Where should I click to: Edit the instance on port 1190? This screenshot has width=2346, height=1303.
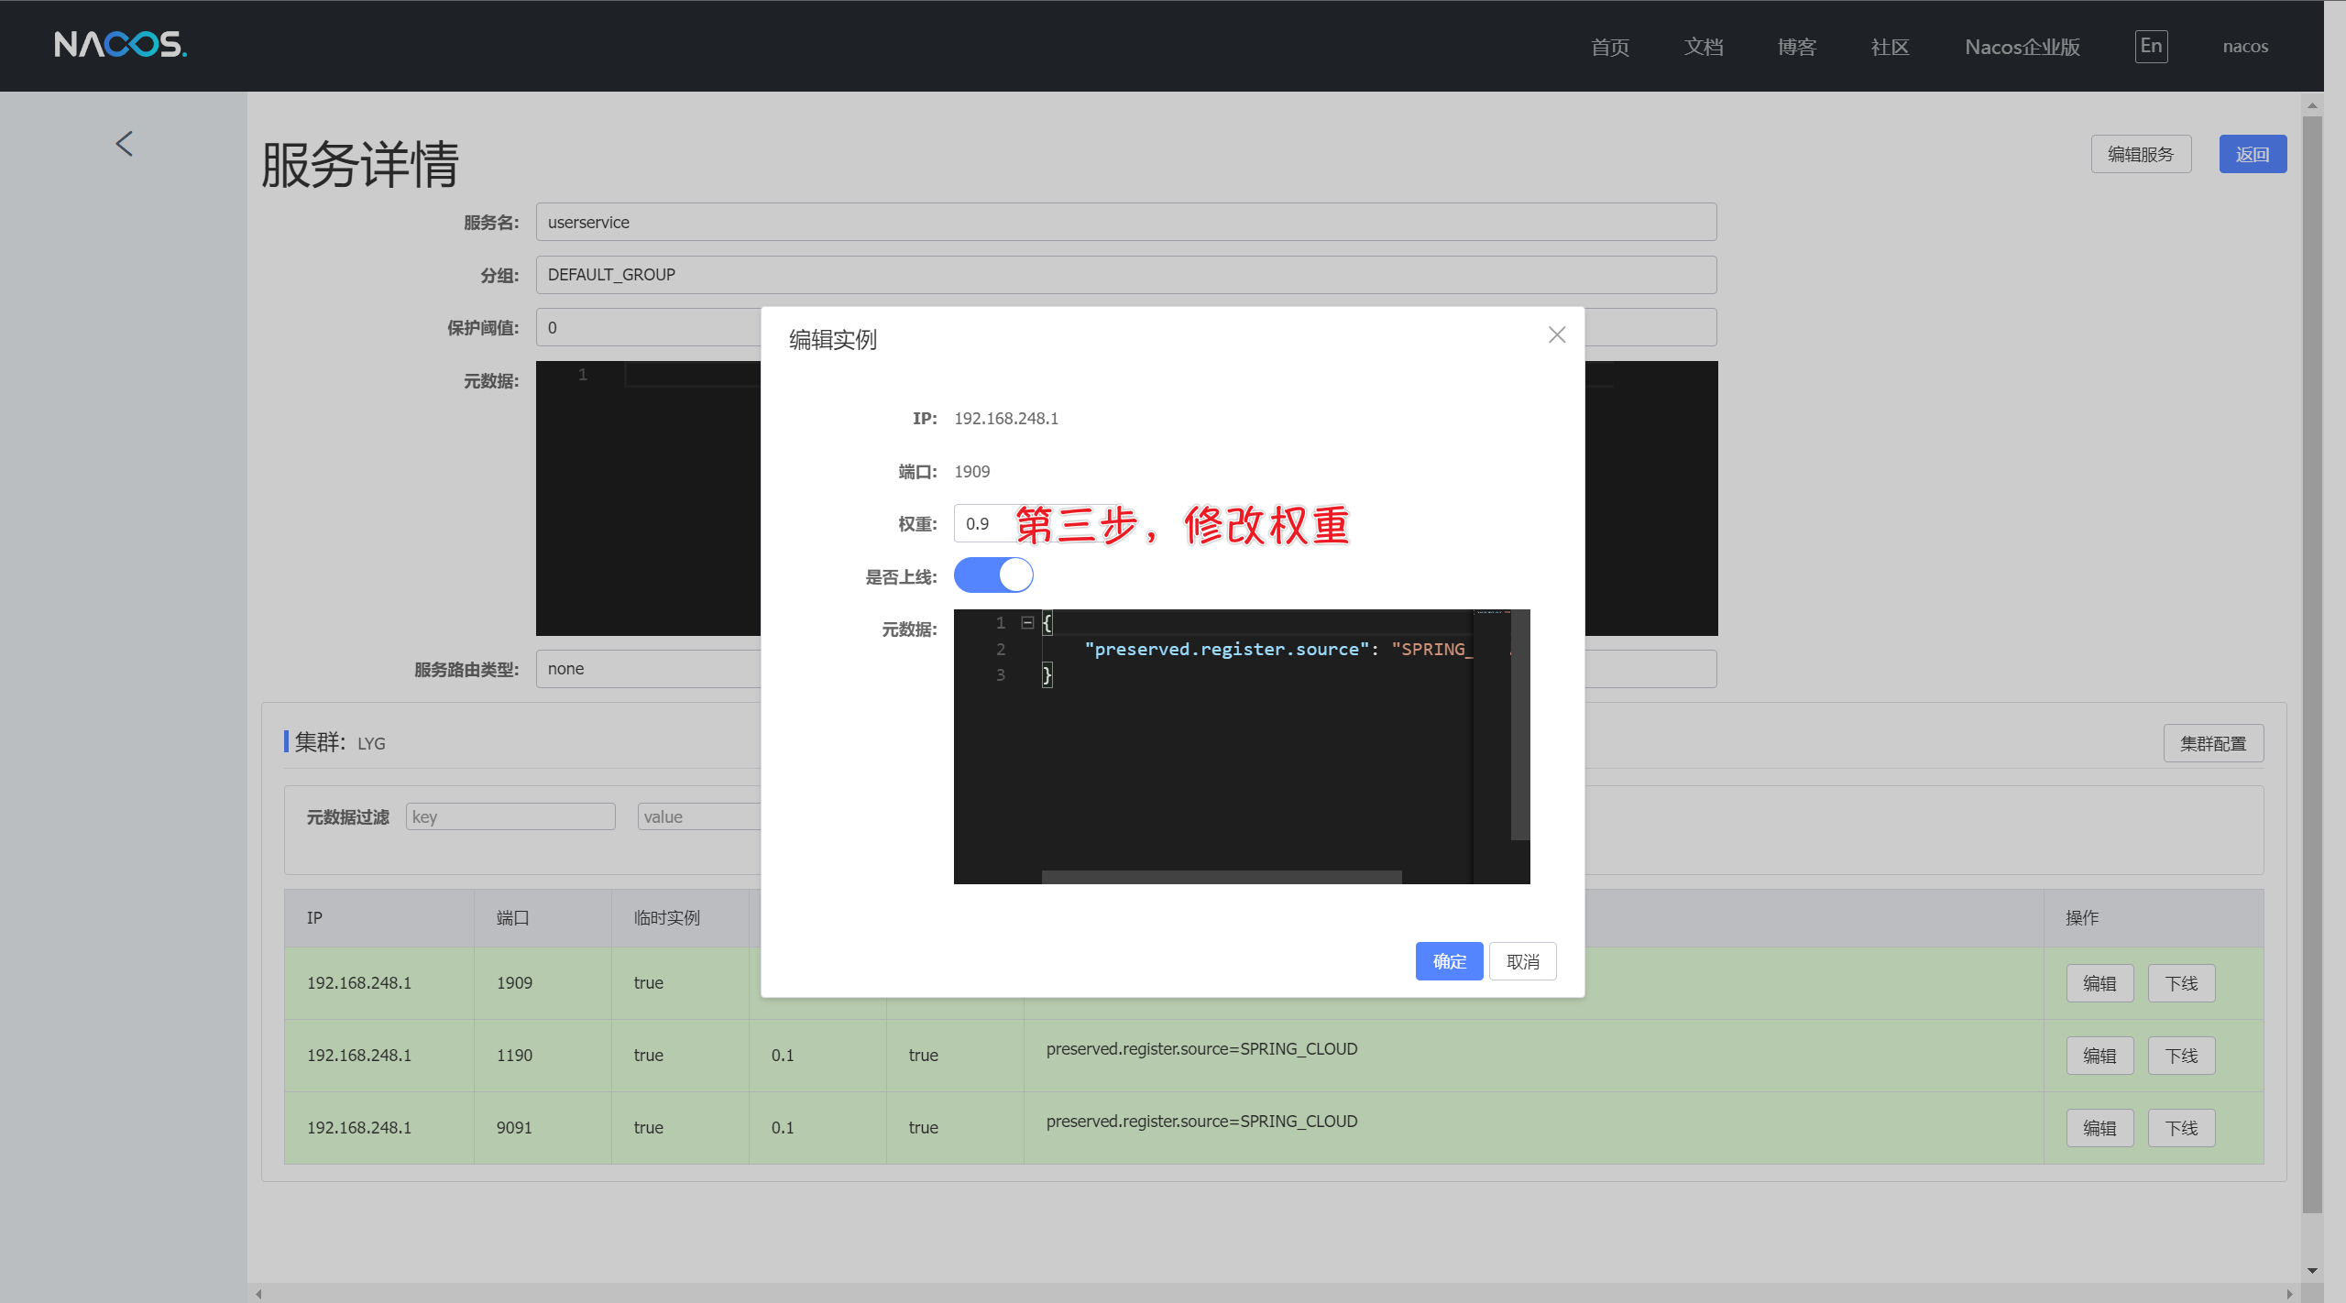click(2099, 1056)
